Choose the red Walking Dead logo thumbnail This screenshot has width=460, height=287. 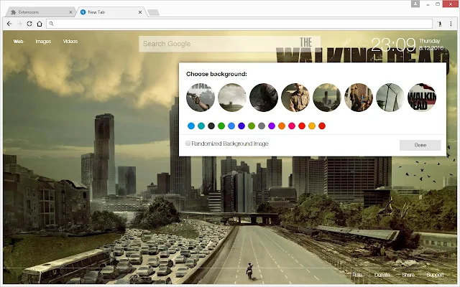click(422, 98)
